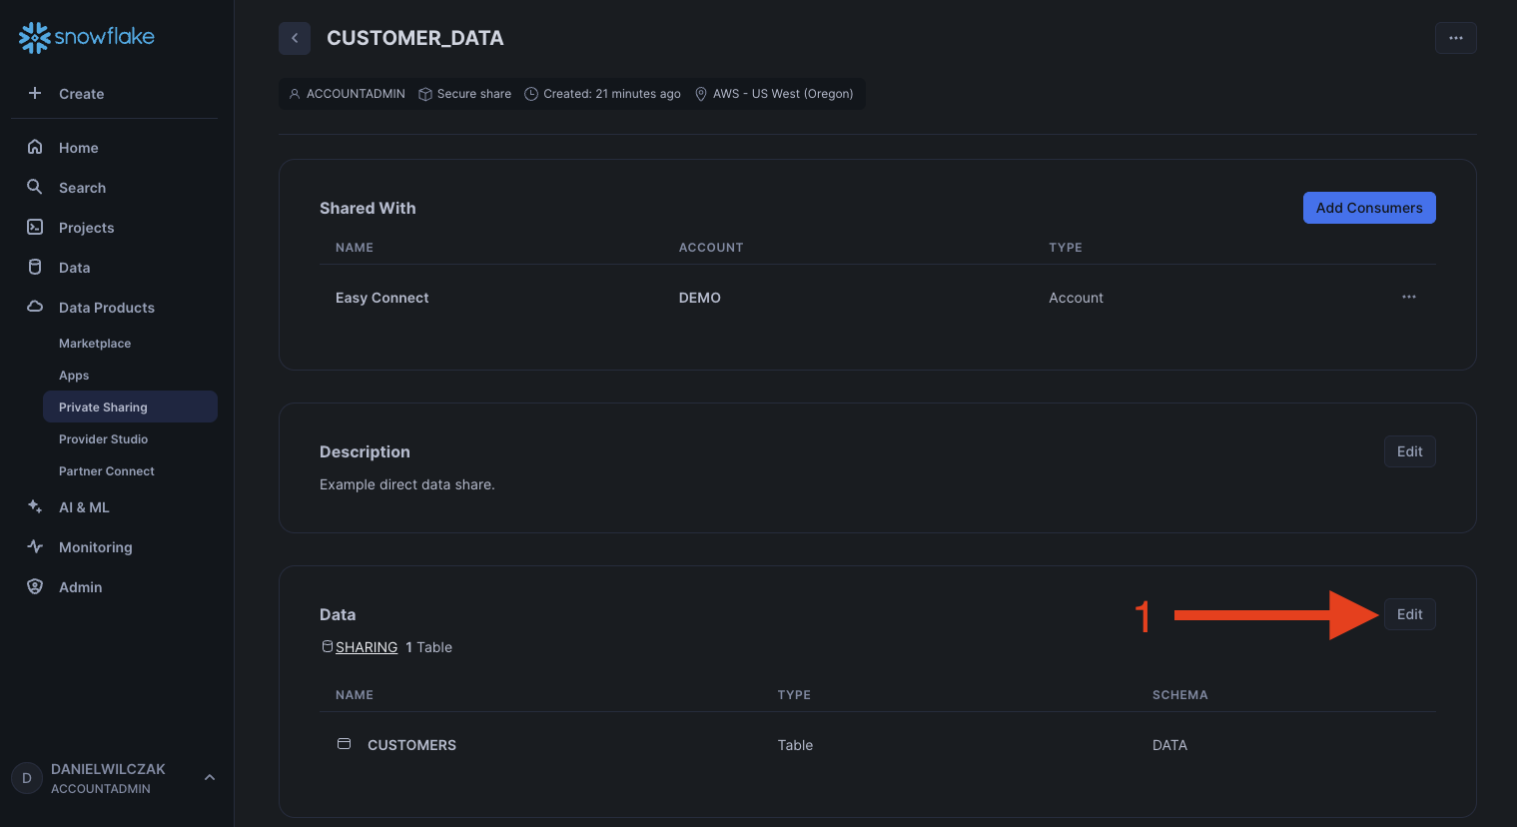Click the Data database icon
This screenshot has height=827, width=1517.
click(35, 267)
